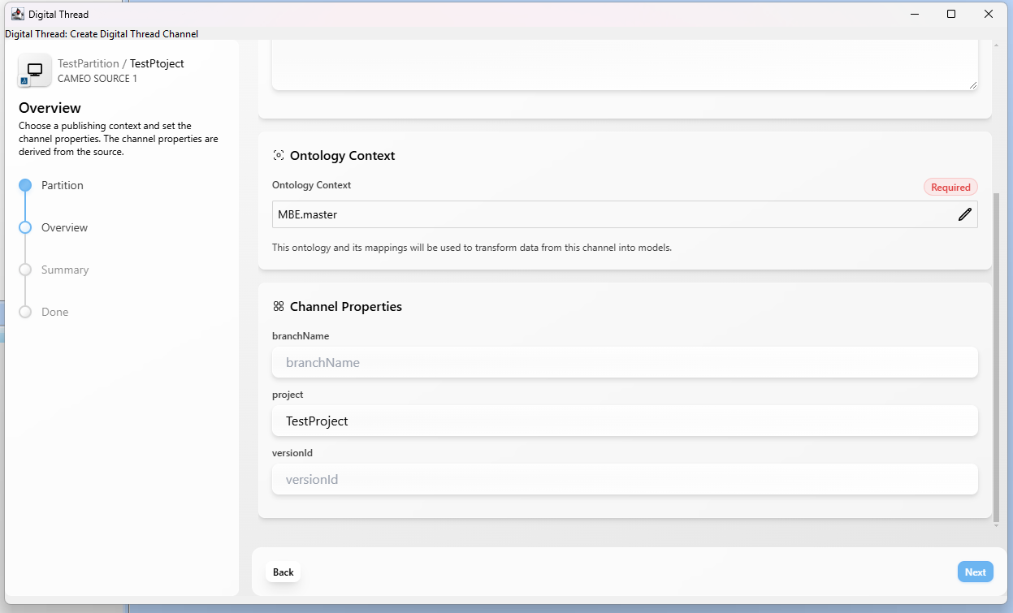Click the Ontology Context section icon

(x=279, y=155)
